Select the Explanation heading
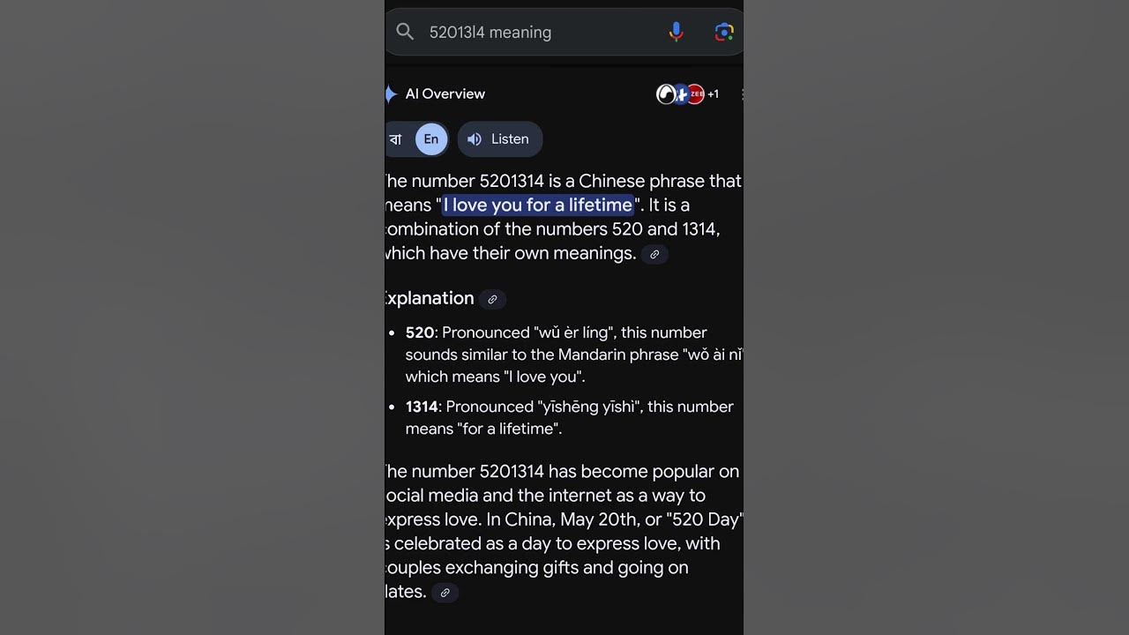This screenshot has width=1129, height=635. [x=430, y=298]
